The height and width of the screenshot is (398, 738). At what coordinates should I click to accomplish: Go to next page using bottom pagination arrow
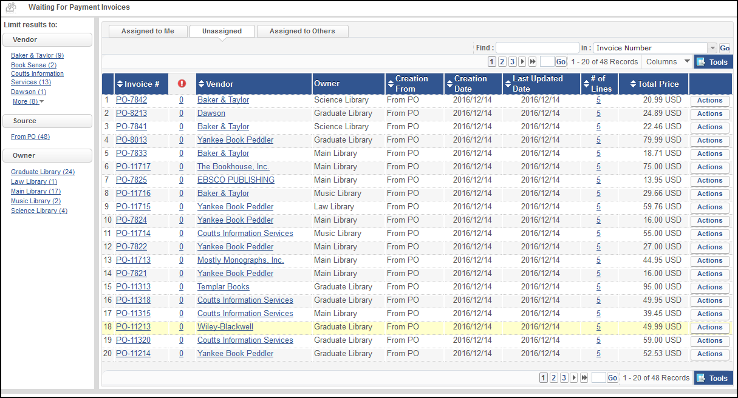(x=573, y=378)
